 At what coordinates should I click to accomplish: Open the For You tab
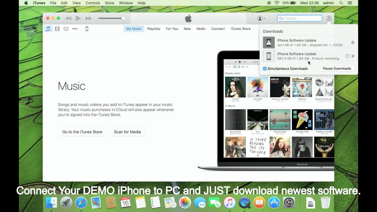[x=172, y=29]
